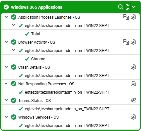141x131 pixels.
Task: Collapse the Application Process Launches - OS row
Action: point(6,17)
